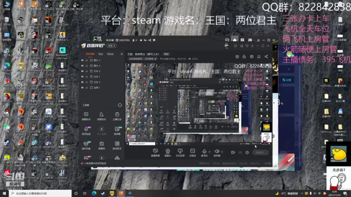Mute the speaker (扬声器) icon
This screenshot has width=351, height=197.
coord(216,151)
